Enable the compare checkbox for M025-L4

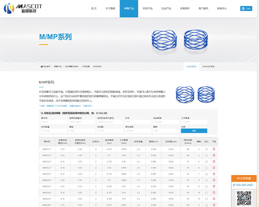(206, 168)
